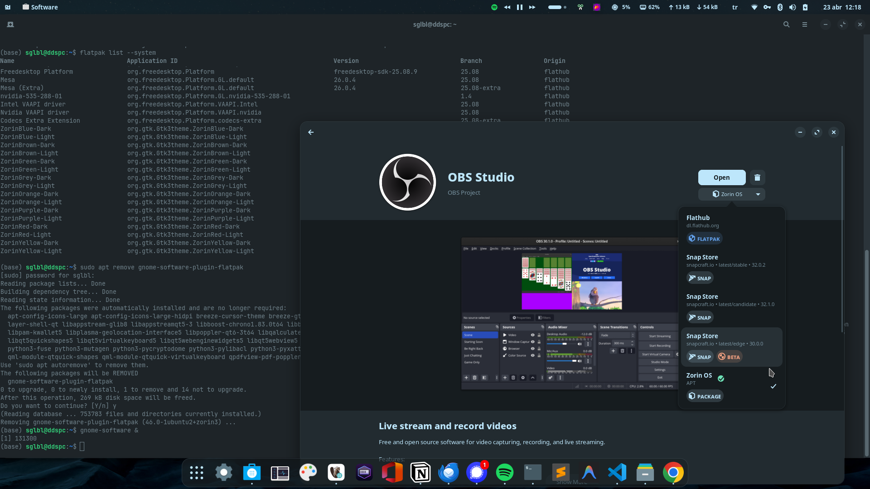Screen dimensions: 870x489
Task: Click the trash icon to uninstall OBS Studio
Action: pyautogui.click(x=757, y=177)
